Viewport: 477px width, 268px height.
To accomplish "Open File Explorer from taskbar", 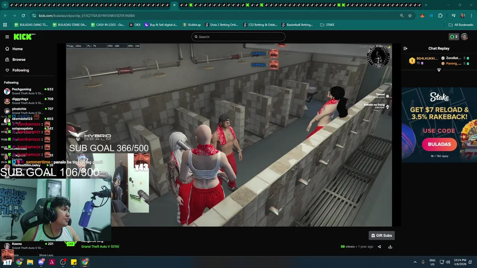I will [x=30, y=262].
